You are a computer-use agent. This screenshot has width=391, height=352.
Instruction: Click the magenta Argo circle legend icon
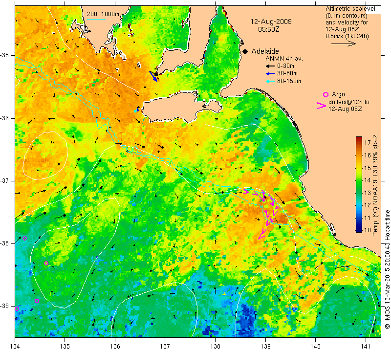326,94
